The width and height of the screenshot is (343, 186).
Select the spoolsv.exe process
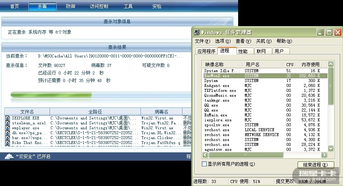tap(265, 125)
